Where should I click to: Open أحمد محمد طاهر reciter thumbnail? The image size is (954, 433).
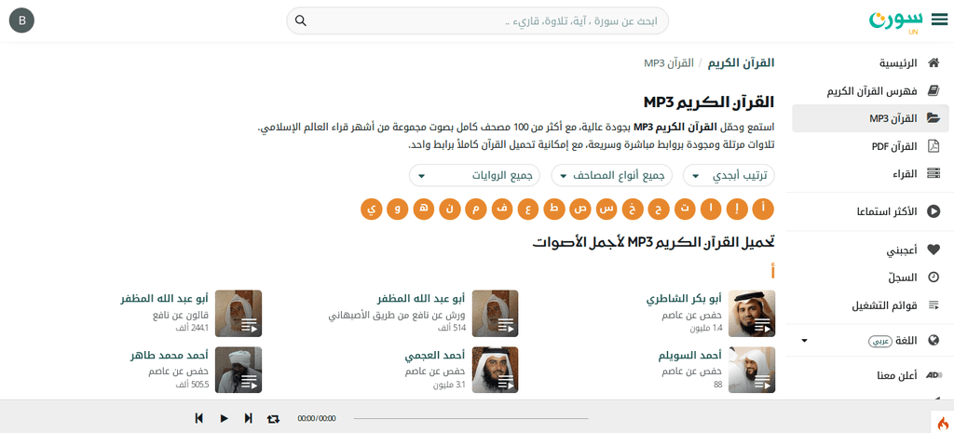pyautogui.click(x=238, y=370)
